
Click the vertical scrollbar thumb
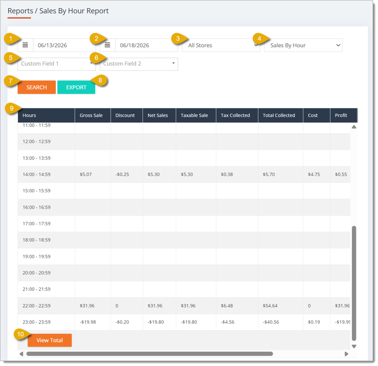(x=354, y=283)
